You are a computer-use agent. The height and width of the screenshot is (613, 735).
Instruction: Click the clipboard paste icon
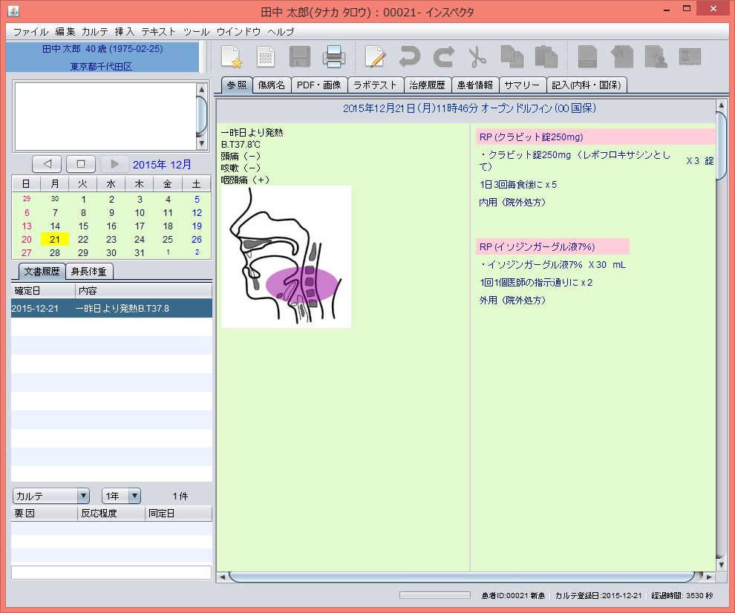(546, 56)
